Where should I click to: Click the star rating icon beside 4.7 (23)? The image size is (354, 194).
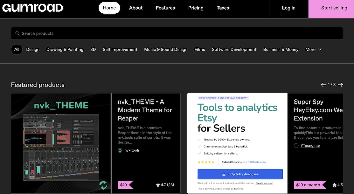pos(158,185)
